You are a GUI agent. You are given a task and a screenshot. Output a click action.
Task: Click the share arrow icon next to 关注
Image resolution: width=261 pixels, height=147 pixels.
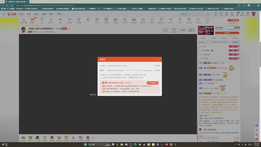pyautogui.click(x=69, y=29)
